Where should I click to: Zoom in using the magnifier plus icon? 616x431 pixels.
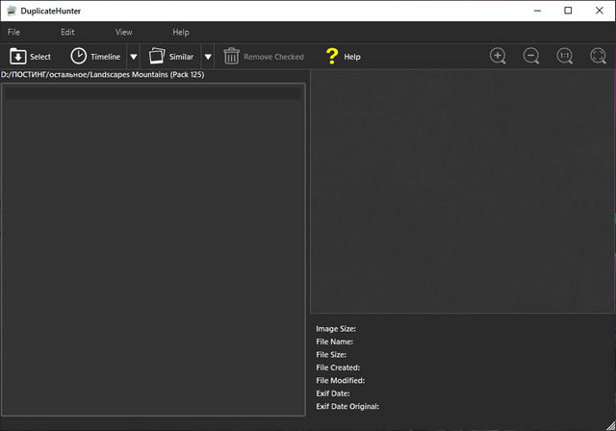498,56
